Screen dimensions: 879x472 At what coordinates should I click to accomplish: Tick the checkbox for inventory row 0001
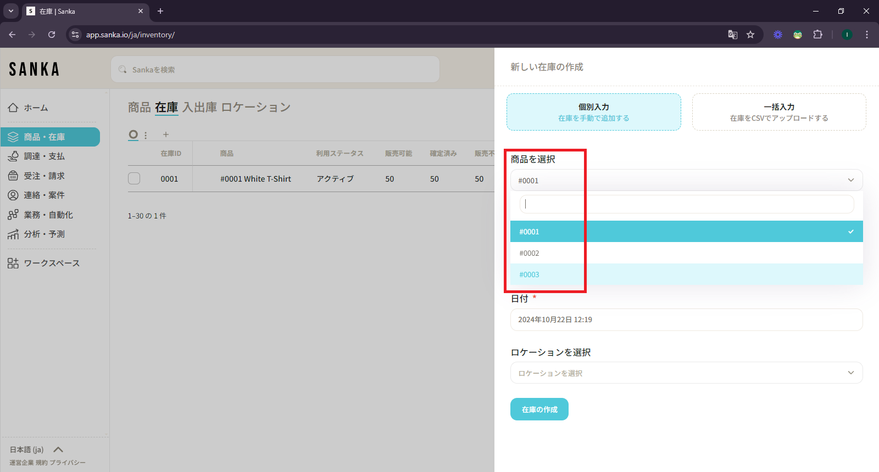(x=134, y=179)
